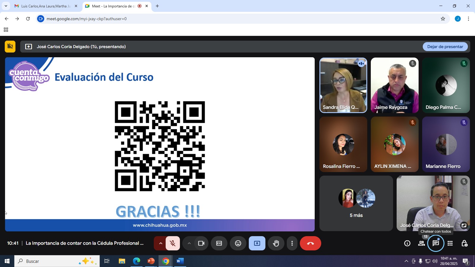Go back in browser
This screenshot has height=267, width=475.
7,19
